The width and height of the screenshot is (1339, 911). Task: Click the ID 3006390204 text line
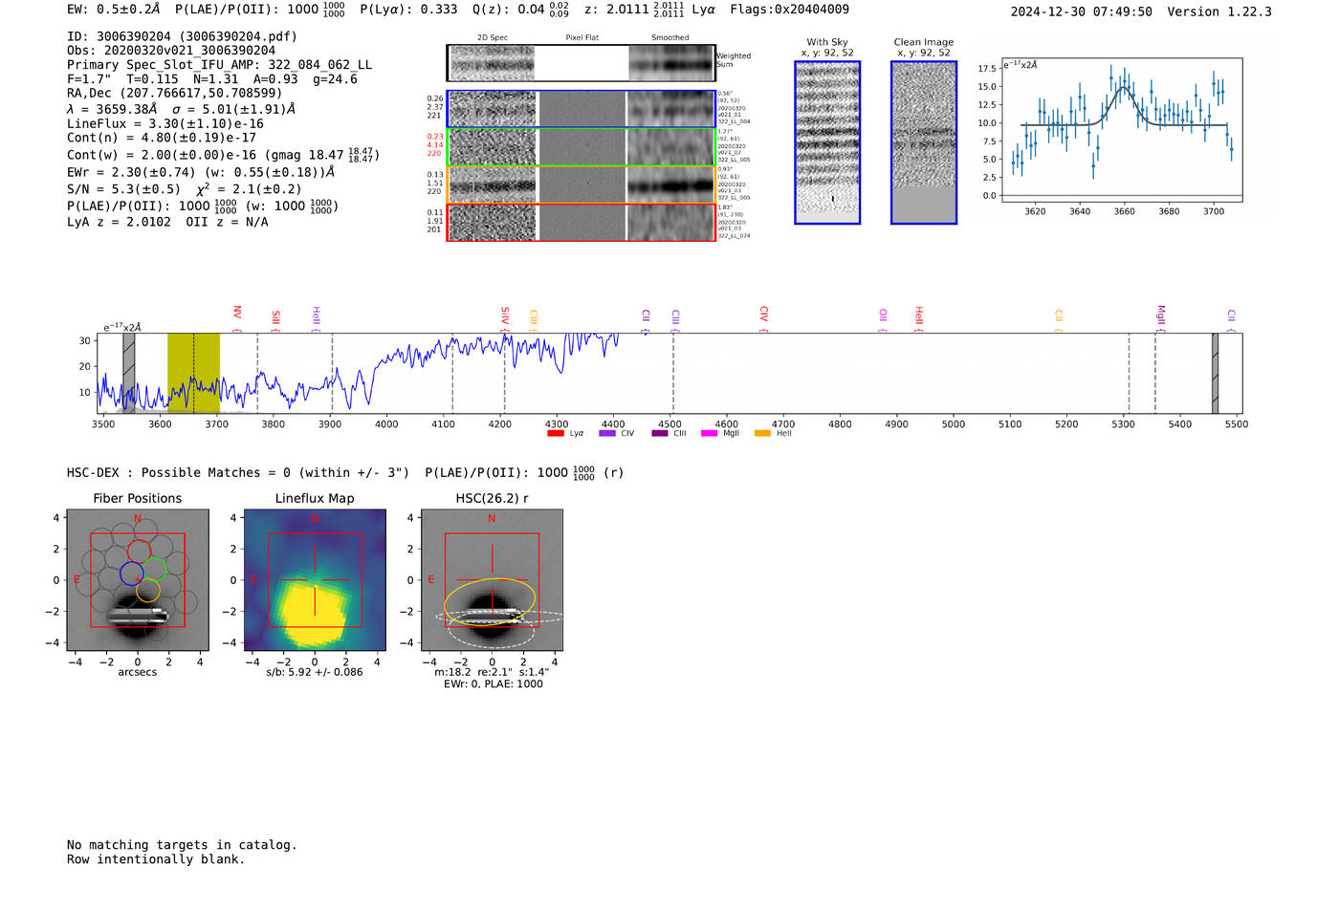(x=182, y=36)
